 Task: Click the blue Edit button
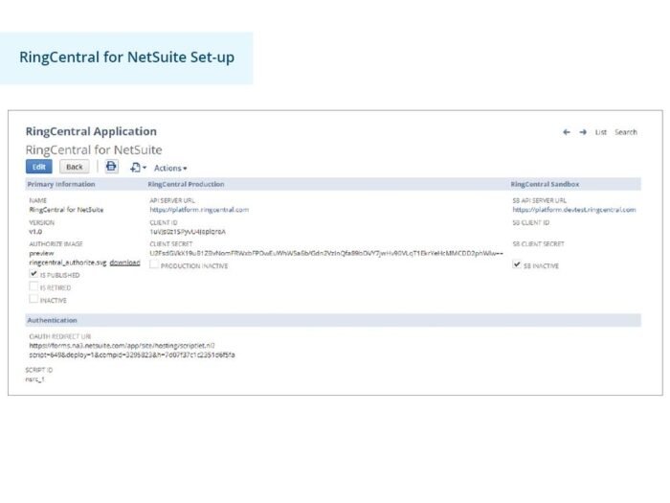coord(39,167)
